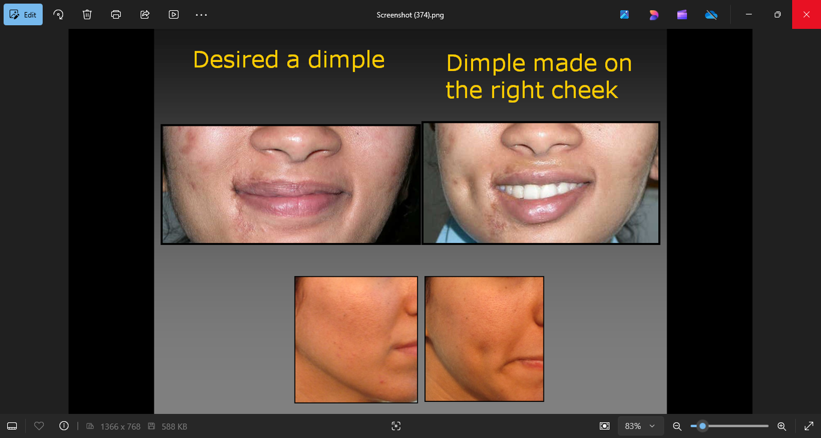
Task: Rotate the image using the rotate icon
Action: tap(58, 14)
